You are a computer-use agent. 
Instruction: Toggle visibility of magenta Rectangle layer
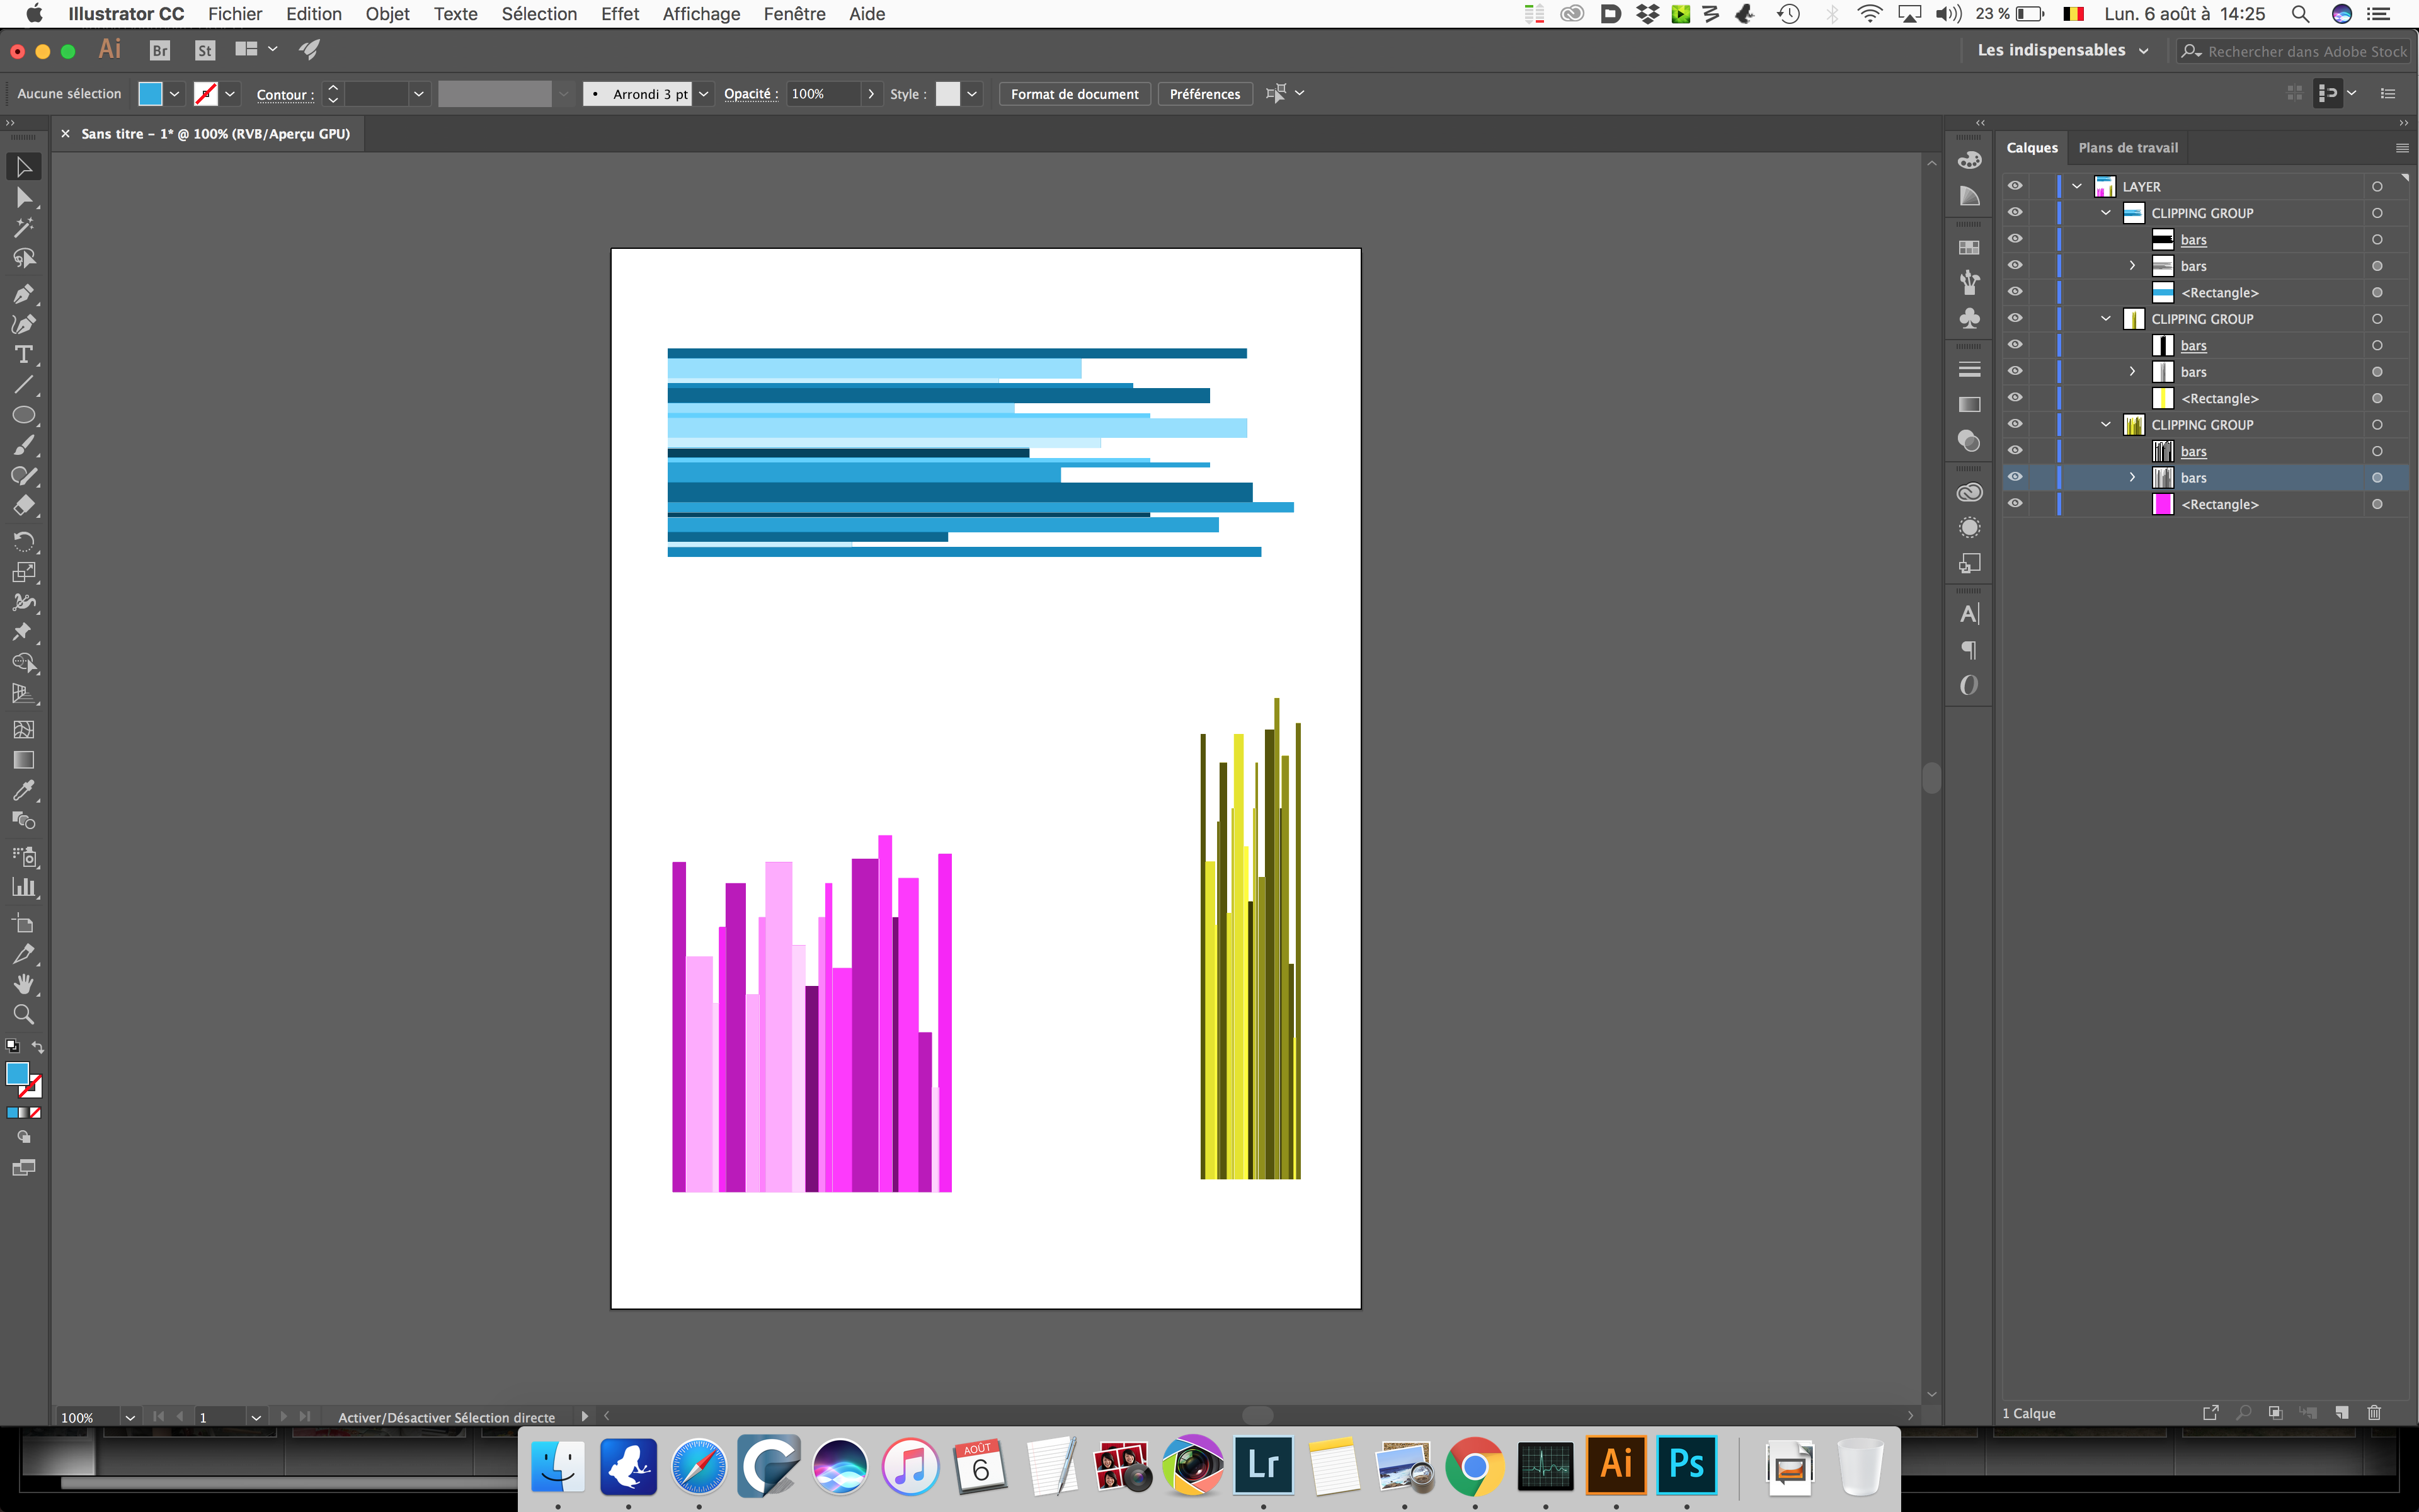pos(2015,504)
